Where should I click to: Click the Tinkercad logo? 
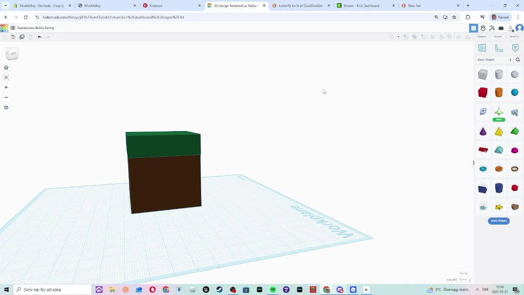pos(4,28)
